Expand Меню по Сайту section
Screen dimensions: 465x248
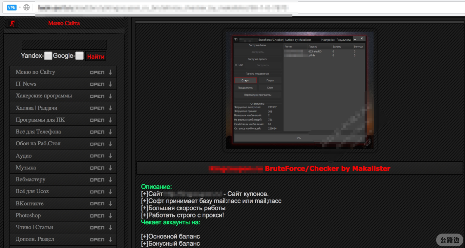point(63,72)
